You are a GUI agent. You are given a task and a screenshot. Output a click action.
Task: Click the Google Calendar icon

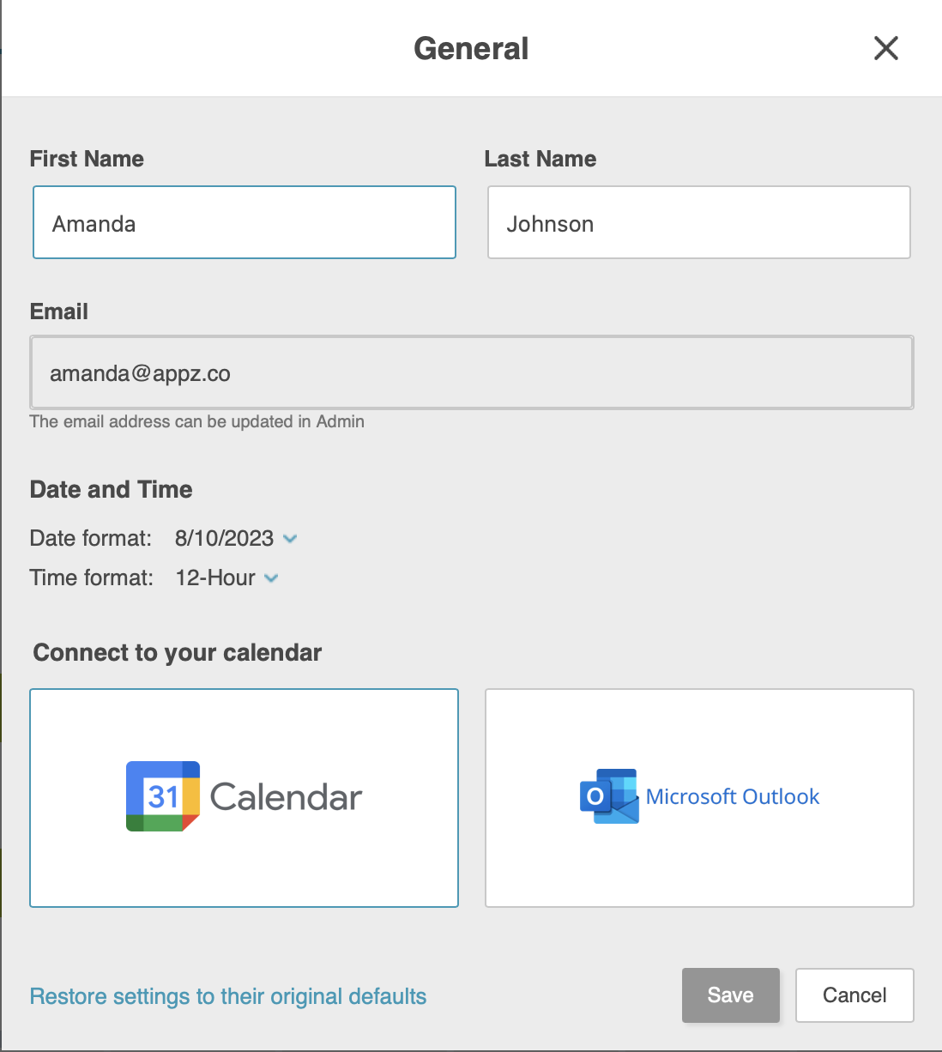[x=163, y=796]
